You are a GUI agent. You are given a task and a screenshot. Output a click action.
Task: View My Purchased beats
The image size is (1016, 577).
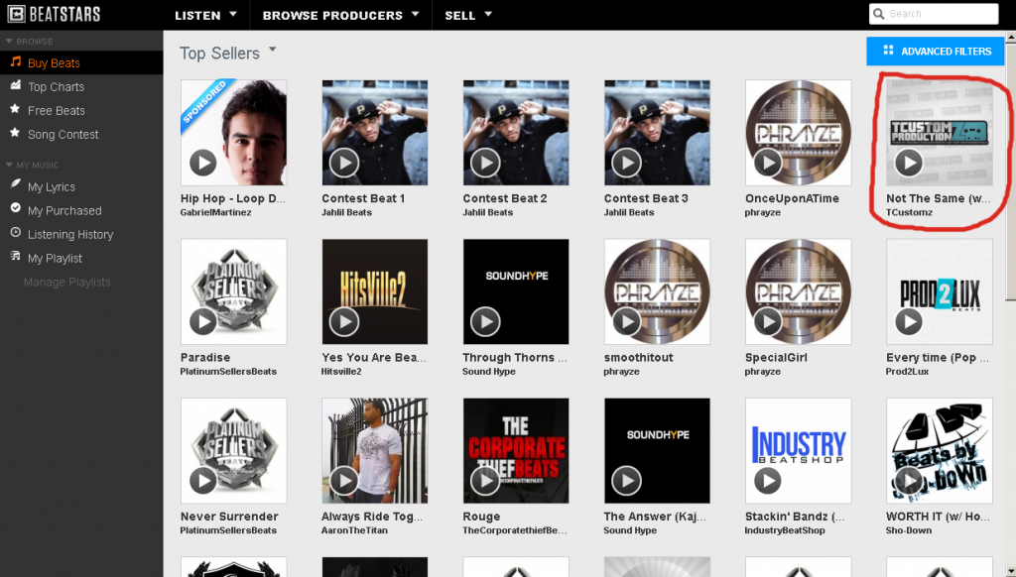point(64,210)
